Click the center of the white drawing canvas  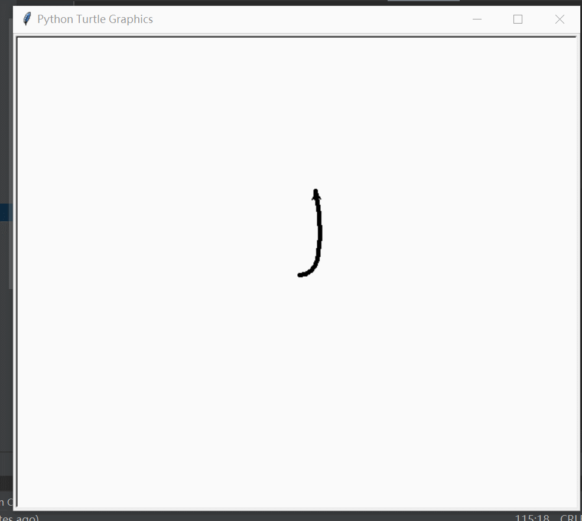[295, 271]
